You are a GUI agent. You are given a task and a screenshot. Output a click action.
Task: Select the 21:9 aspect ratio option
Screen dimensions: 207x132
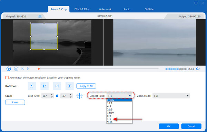pyautogui.click(x=119, y=110)
